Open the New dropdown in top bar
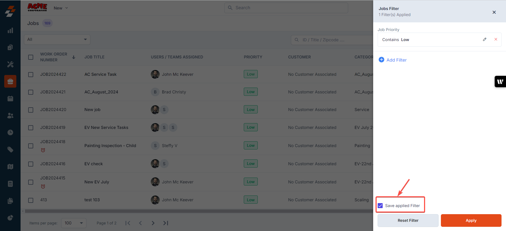This screenshot has width=506, height=231. [x=61, y=8]
